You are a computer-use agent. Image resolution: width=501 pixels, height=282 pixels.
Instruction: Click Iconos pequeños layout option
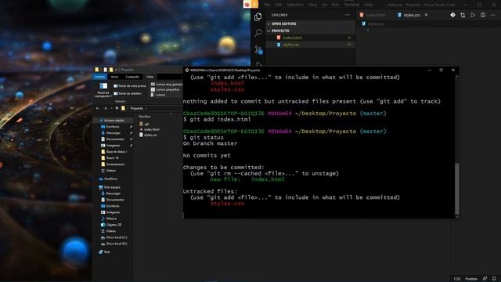point(165,90)
